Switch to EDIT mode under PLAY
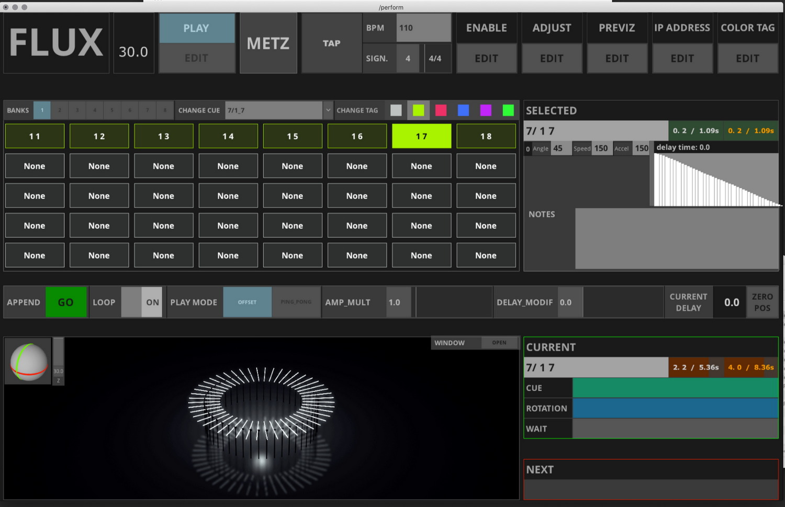This screenshot has height=507, width=785. 197,58
